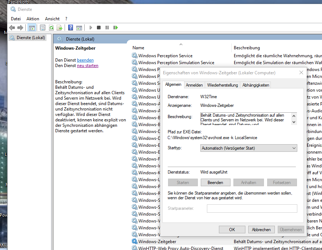
Task: Click the Übernehmen button
Action: (x=291, y=229)
